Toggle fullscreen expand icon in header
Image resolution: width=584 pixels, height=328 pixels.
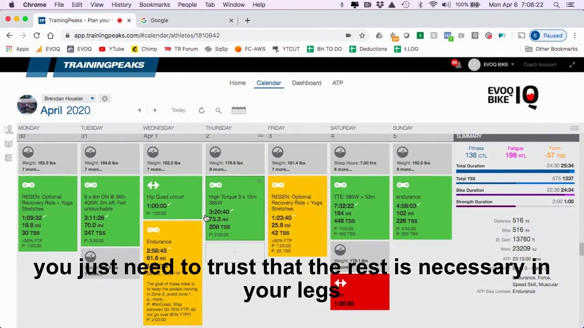tap(572, 65)
